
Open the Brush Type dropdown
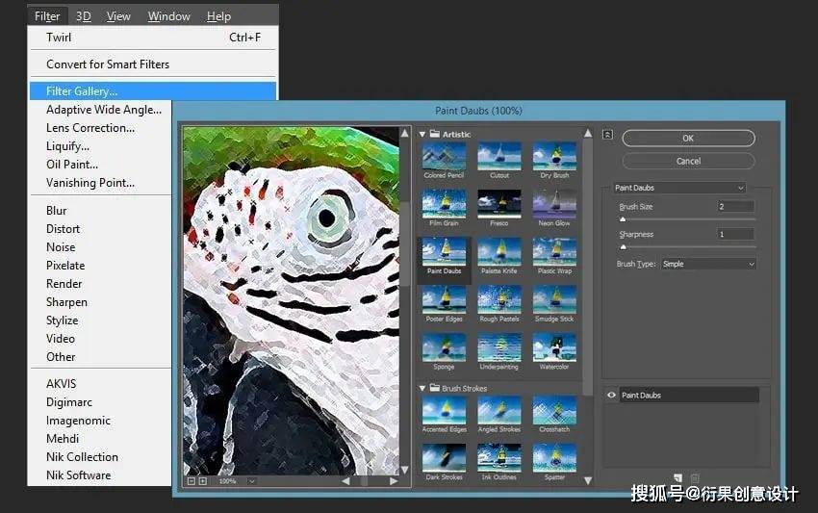tap(708, 264)
